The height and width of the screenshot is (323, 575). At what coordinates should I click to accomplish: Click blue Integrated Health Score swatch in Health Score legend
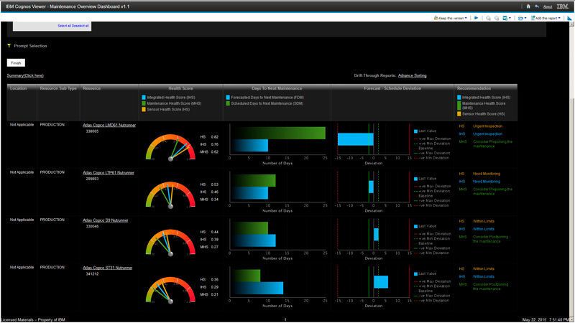point(144,98)
